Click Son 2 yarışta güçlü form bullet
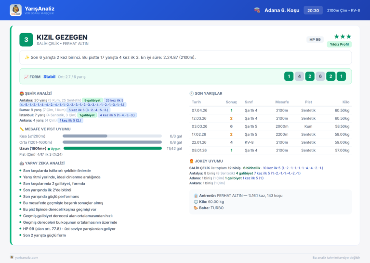Screen dimensions: 370x263 click(x=44, y=235)
